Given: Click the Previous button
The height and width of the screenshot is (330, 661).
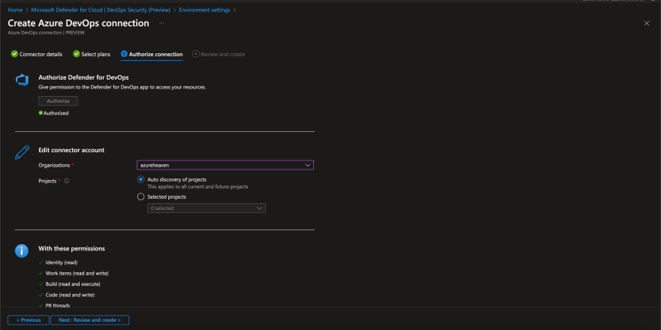Looking at the screenshot, I should pos(29,320).
